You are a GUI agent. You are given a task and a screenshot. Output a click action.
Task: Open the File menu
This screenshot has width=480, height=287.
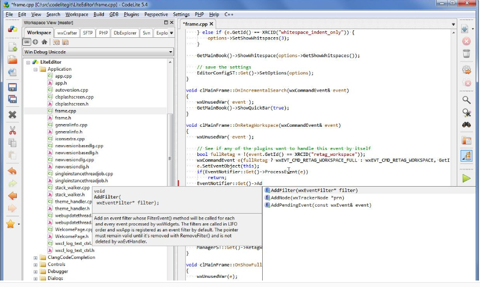coord(9,15)
